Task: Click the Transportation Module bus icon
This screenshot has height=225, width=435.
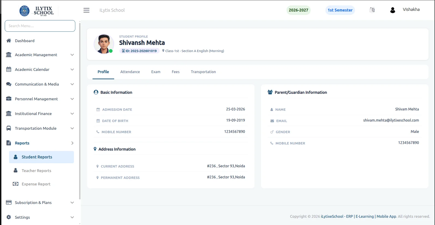Action: (x=9, y=128)
